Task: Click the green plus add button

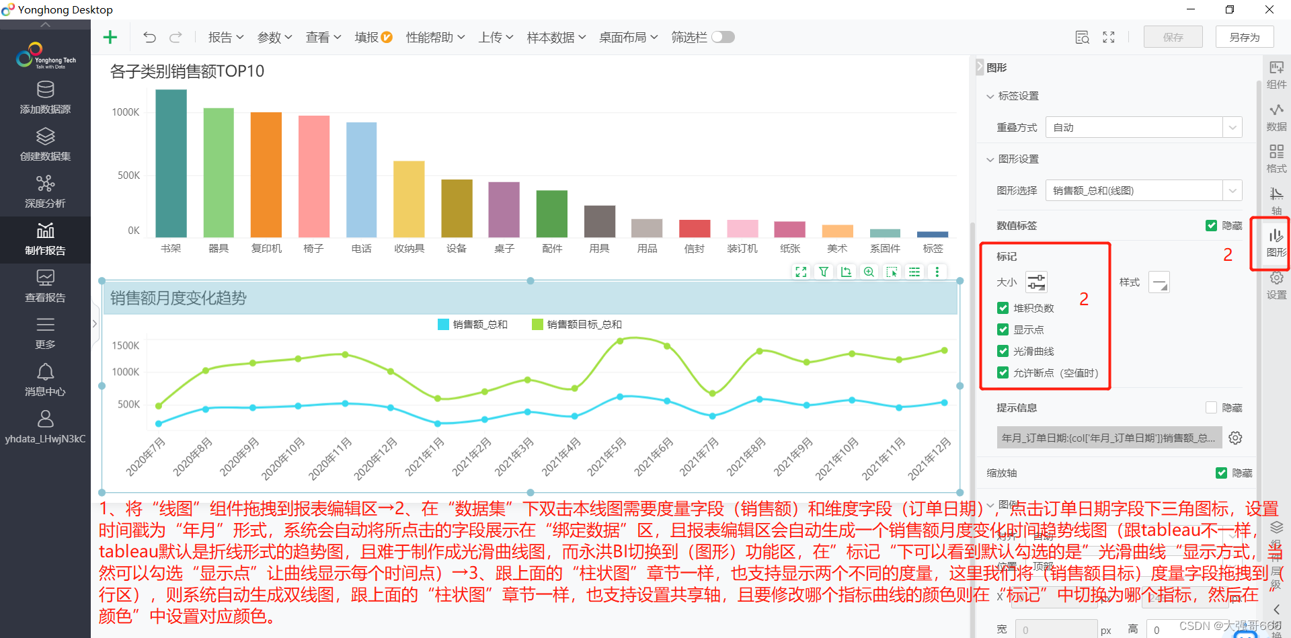Action: [110, 37]
